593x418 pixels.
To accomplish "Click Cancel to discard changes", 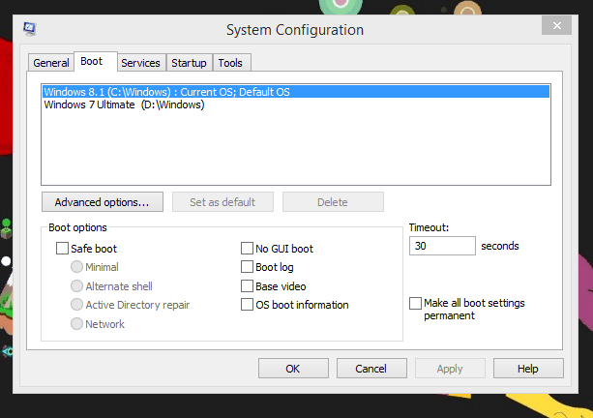I will tap(371, 369).
